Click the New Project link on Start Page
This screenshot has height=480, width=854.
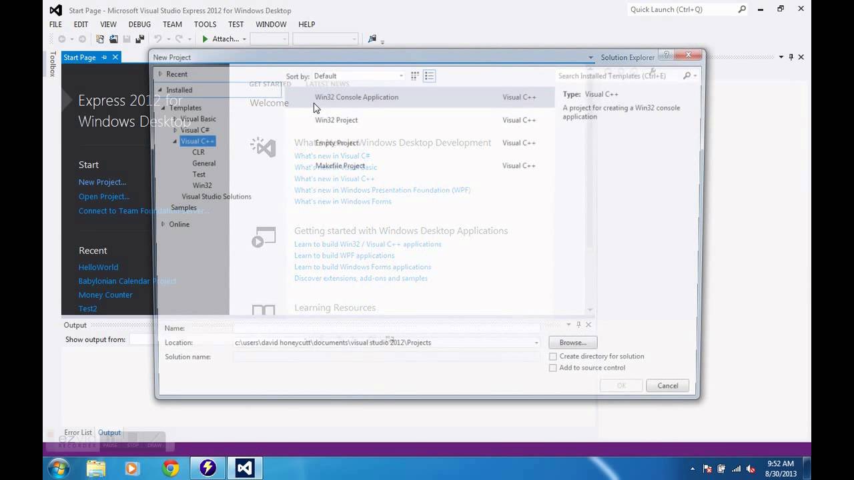point(102,182)
